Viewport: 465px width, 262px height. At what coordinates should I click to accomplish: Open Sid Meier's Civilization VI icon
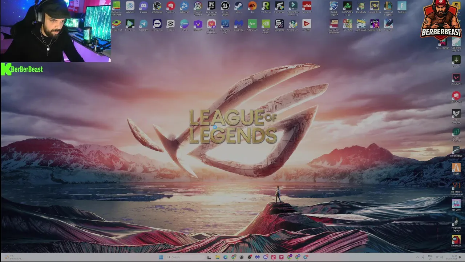(456, 188)
